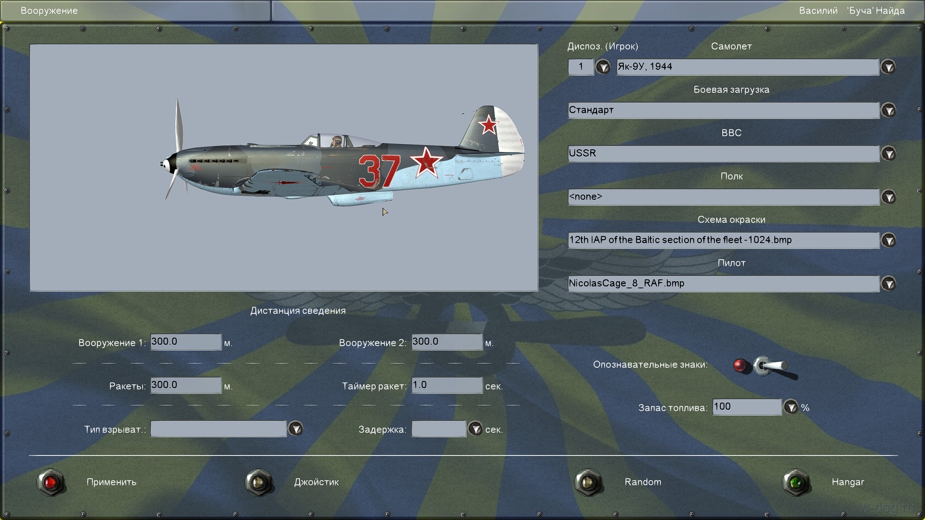The image size is (925, 520).
Task: Expand the Боевая загрузка loadout dropdown
Action: 888,110
